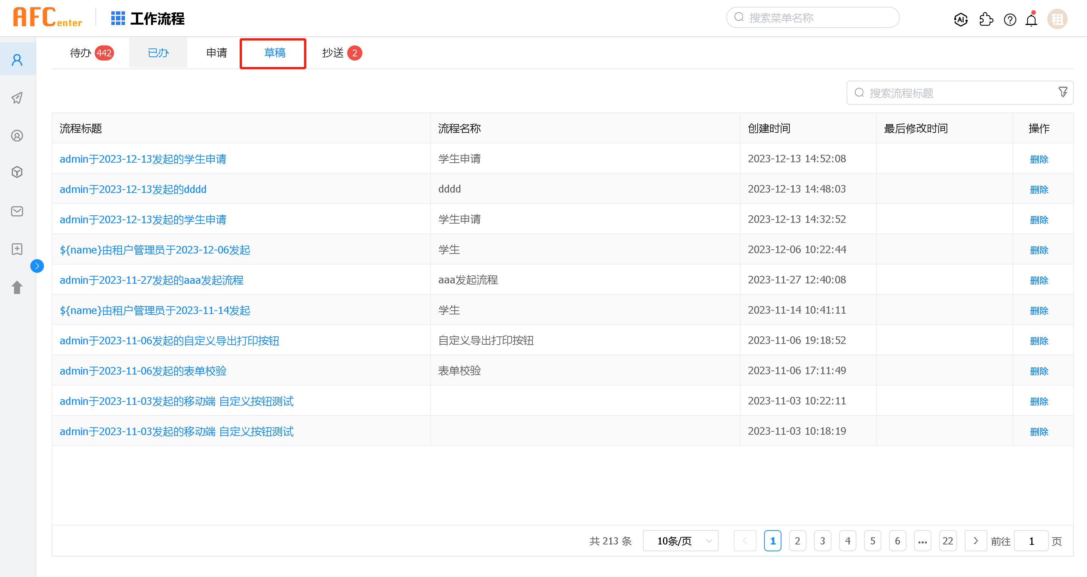Open the notification bell

pyautogui.click(x=1032, y=19)
